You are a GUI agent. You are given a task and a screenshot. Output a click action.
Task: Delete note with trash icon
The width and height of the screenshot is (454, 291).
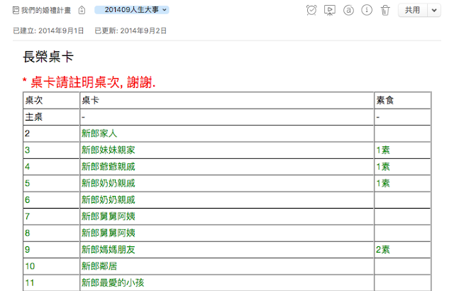385,10
